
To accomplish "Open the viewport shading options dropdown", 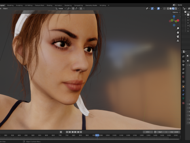I will [179, 8].
